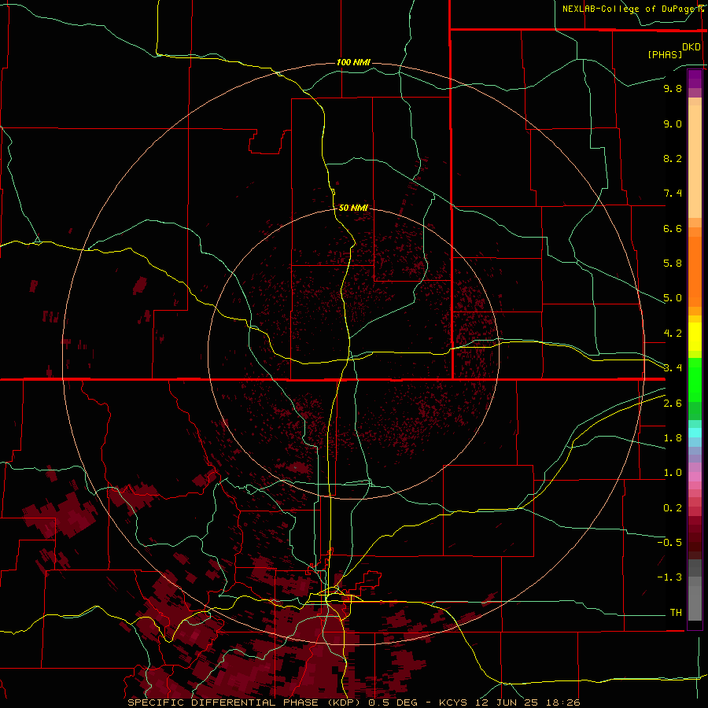Click the 5.0 scale value
The height and width of the screenshot is (708, 708).
coord(673,298)
